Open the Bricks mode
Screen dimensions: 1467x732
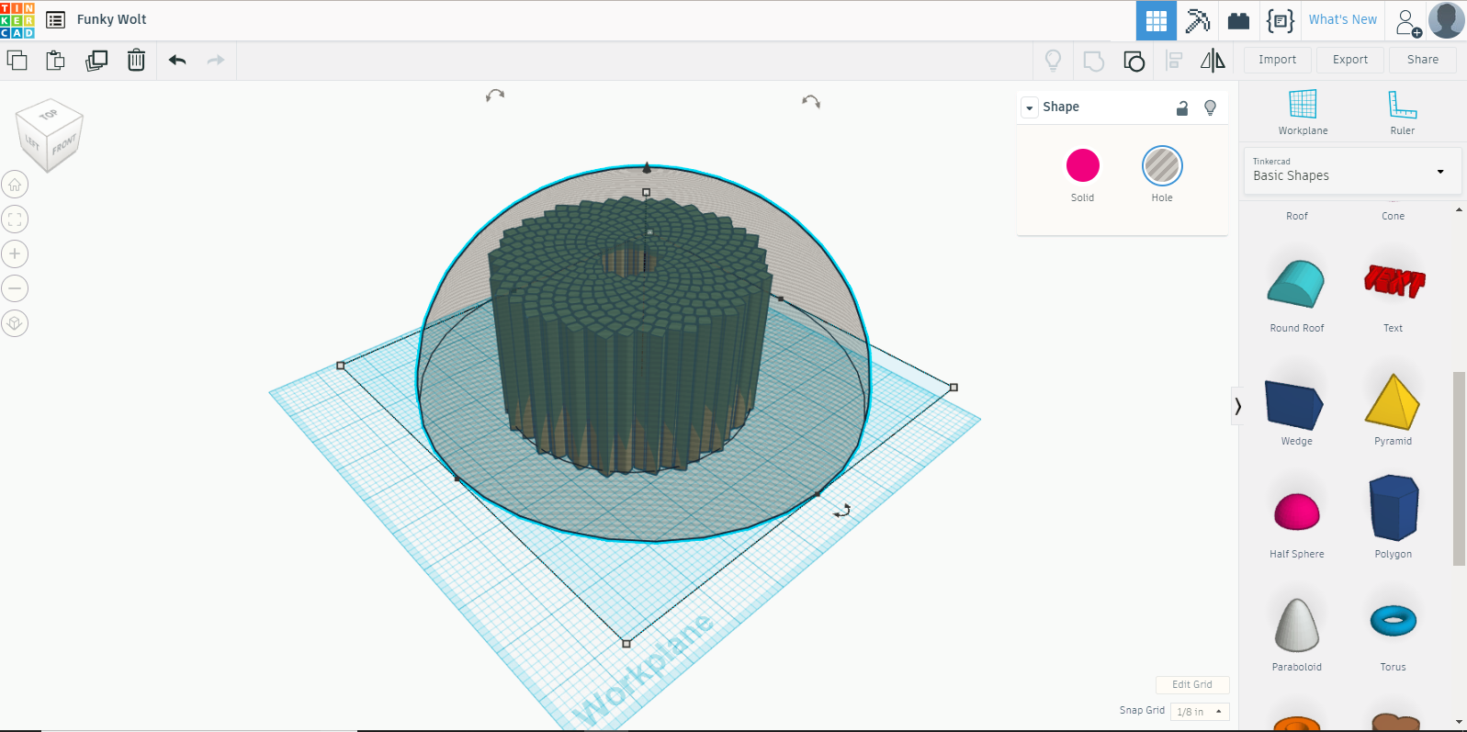coord(1238,20)
